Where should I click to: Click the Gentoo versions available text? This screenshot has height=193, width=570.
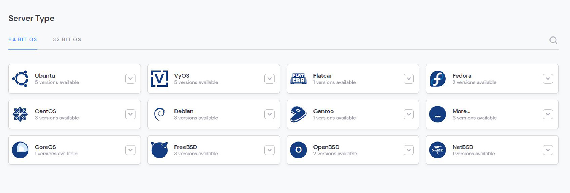click(x=334, y=118)
